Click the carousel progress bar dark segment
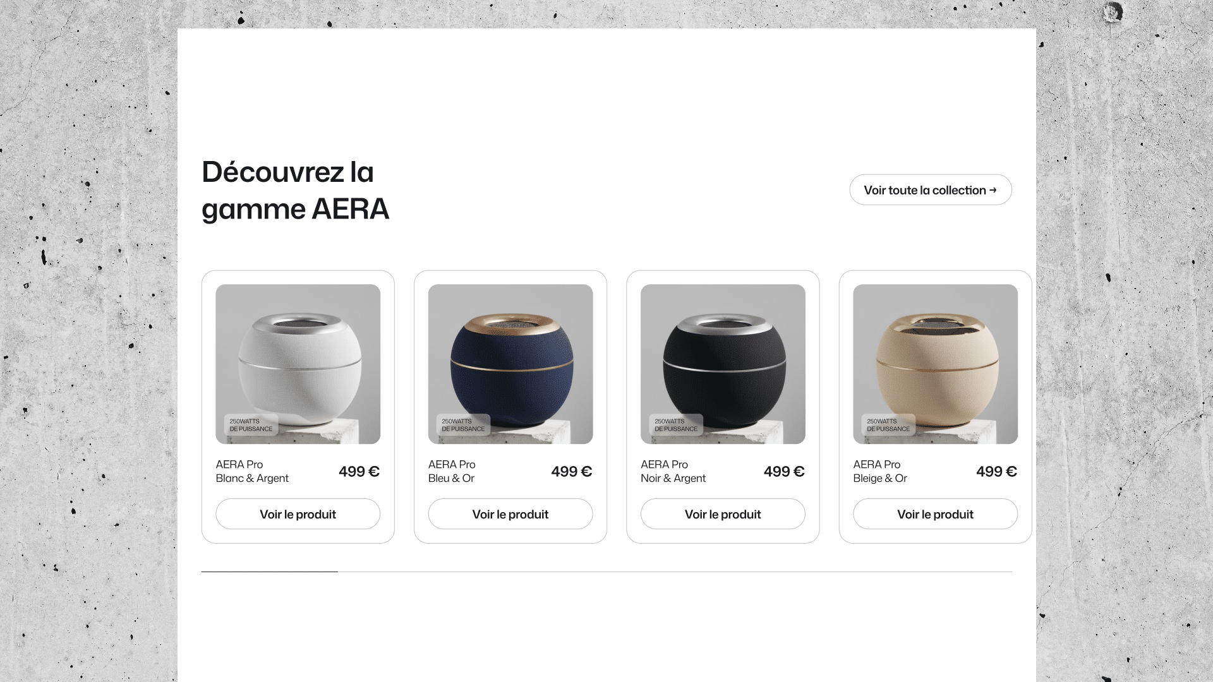This screenshot has height=682, width=1213. click(270, 571)
